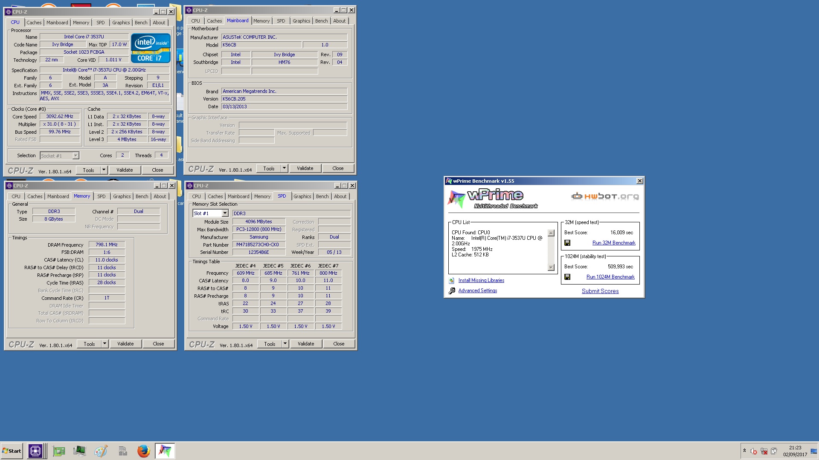Viewport: 819px width, 460px height.
Task: Click the Serial Number 12354B6E field
Action: pyautogui.click(x=258, y=252)
